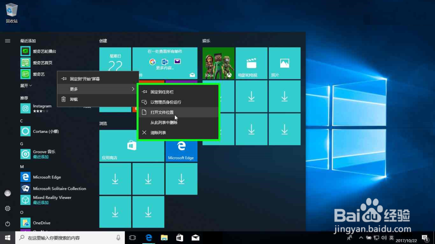Screen dimensions: 435x244
Task: Choose 清除列表 option
Action: click(x=178, y=133)
